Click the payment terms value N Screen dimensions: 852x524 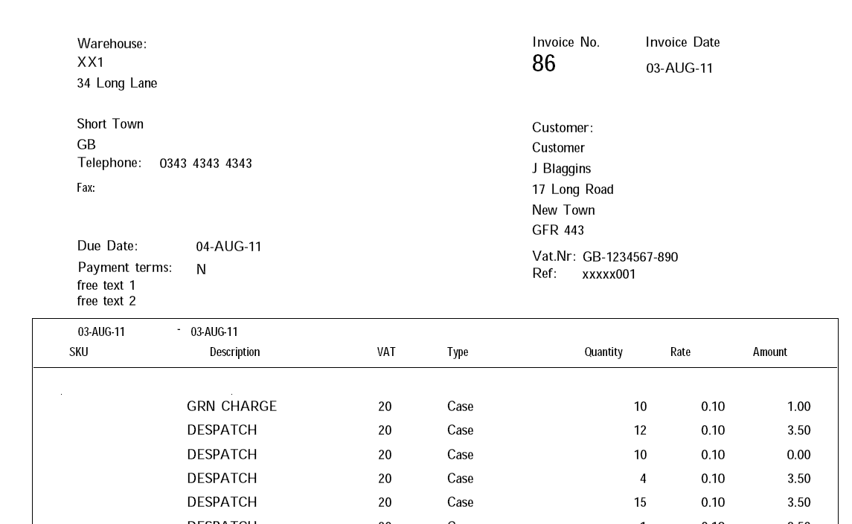tap(201, 269)
